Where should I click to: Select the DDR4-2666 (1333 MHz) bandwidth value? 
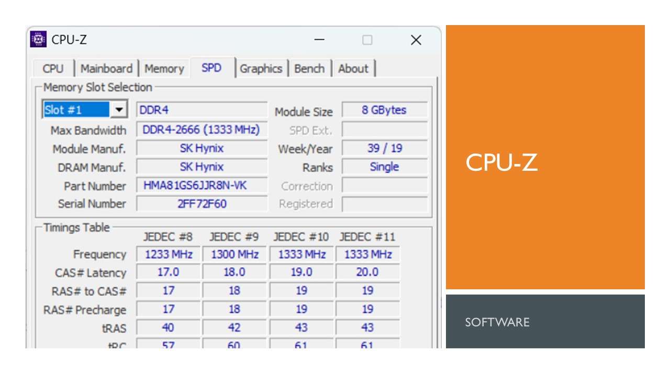[202, 130]
